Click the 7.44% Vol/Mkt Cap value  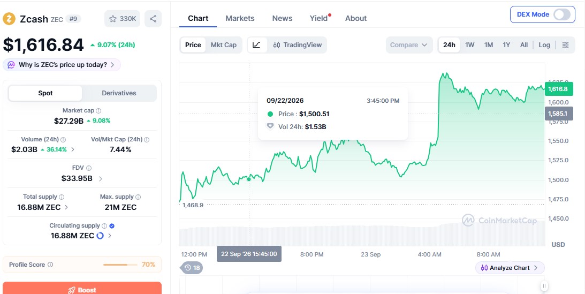(x=120, y=149)
